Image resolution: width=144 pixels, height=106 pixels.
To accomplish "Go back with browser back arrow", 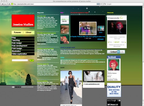I will pyautogui.click(x=3, y=4).
